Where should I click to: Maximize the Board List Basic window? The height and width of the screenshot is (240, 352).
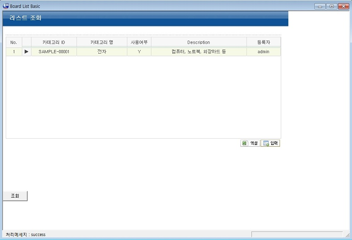click(x=331, y=6)
